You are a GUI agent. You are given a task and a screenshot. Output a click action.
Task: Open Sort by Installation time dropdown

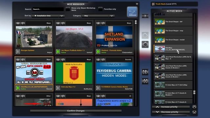48,16
